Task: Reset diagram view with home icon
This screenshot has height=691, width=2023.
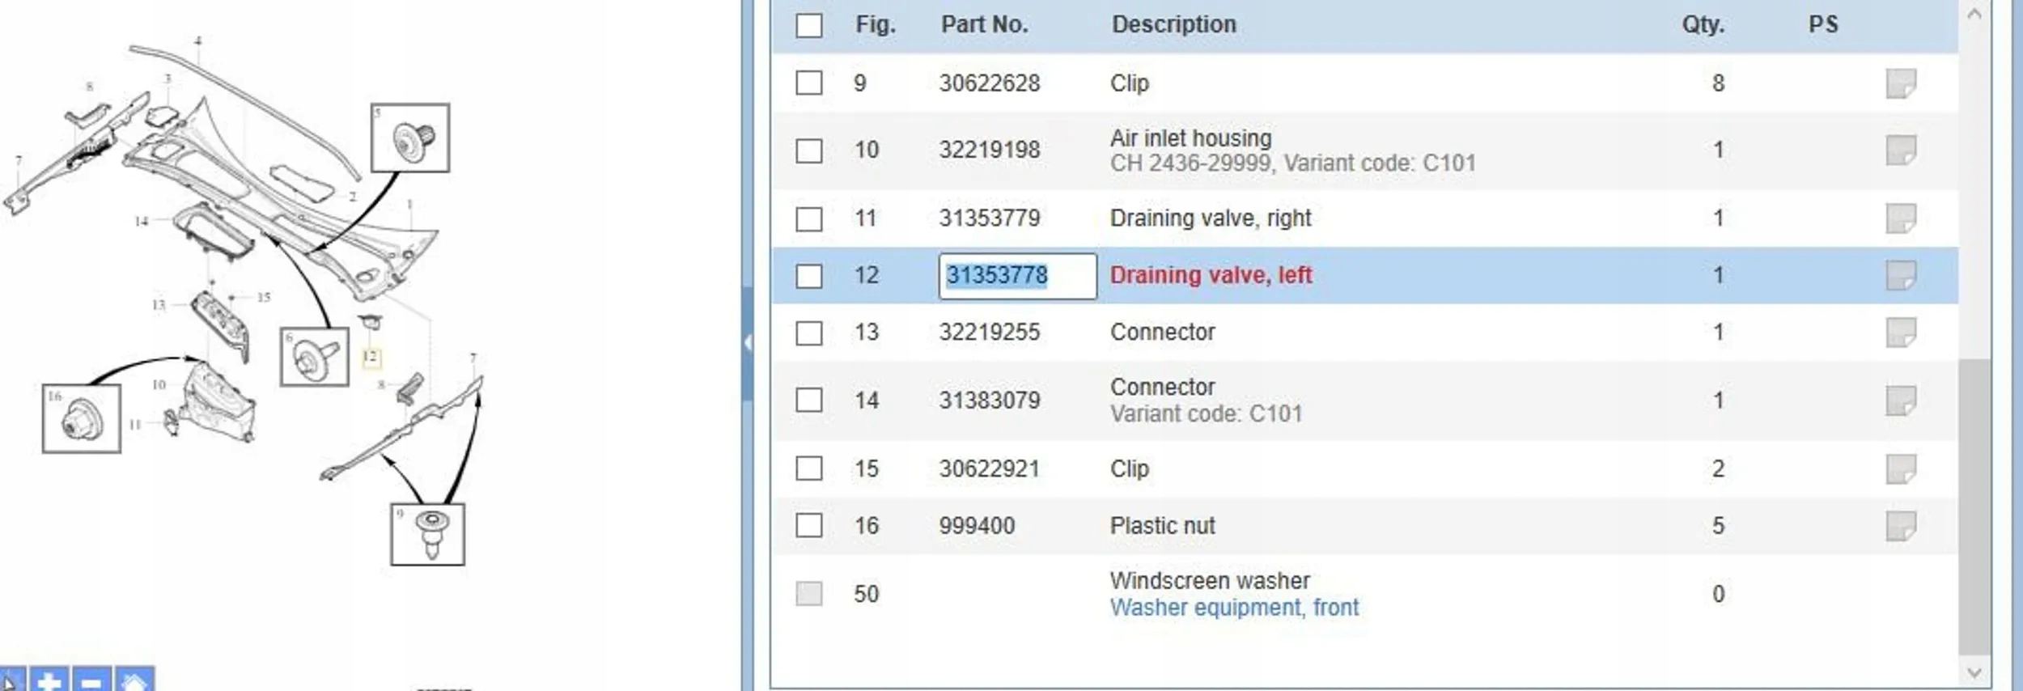Action: tap(134, 680)
